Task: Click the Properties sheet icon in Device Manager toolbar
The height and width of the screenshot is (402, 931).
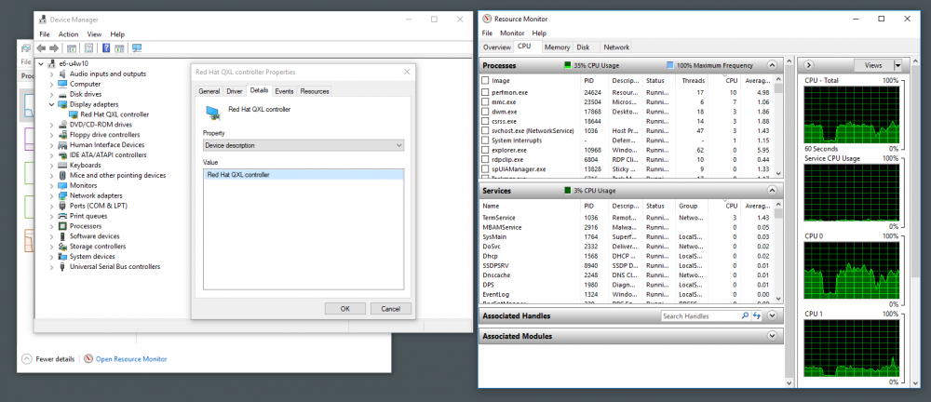Action: [88, 48]
